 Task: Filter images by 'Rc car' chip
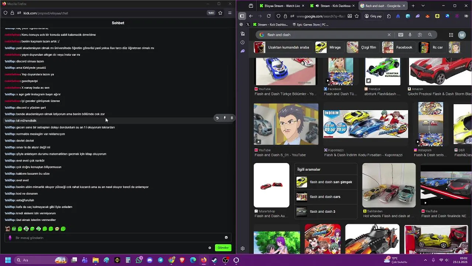click(432, 47)
